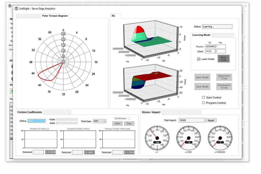The image size is (261, 174).
Task: Select the Stress / Impact tab
Action: click(x=151, y=112)
